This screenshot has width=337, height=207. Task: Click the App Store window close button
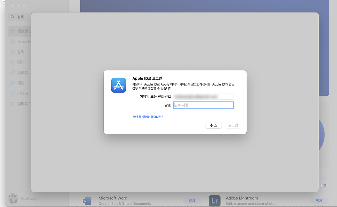(13, 6)
